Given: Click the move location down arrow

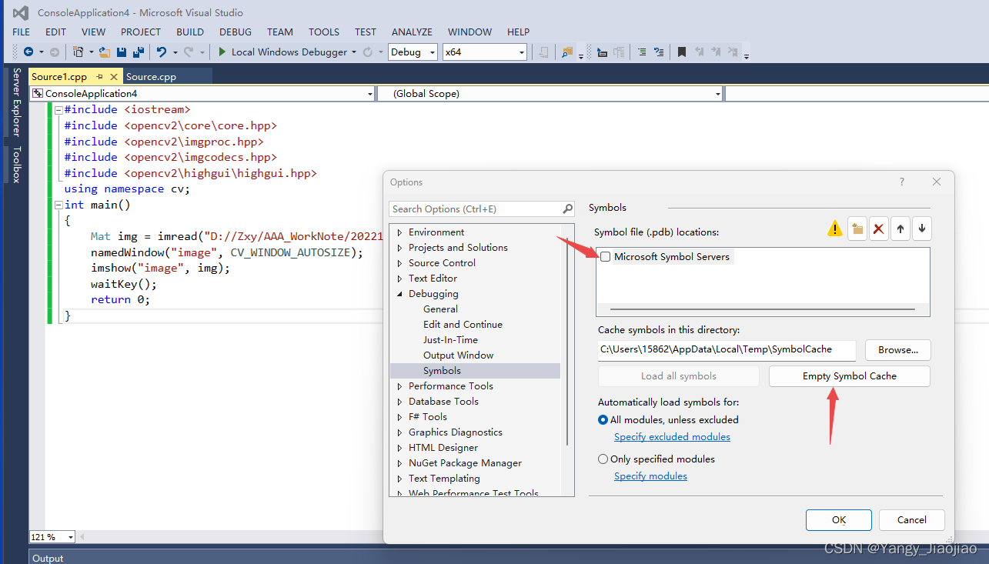Looking at the screenshot, I should coord(922,229).
